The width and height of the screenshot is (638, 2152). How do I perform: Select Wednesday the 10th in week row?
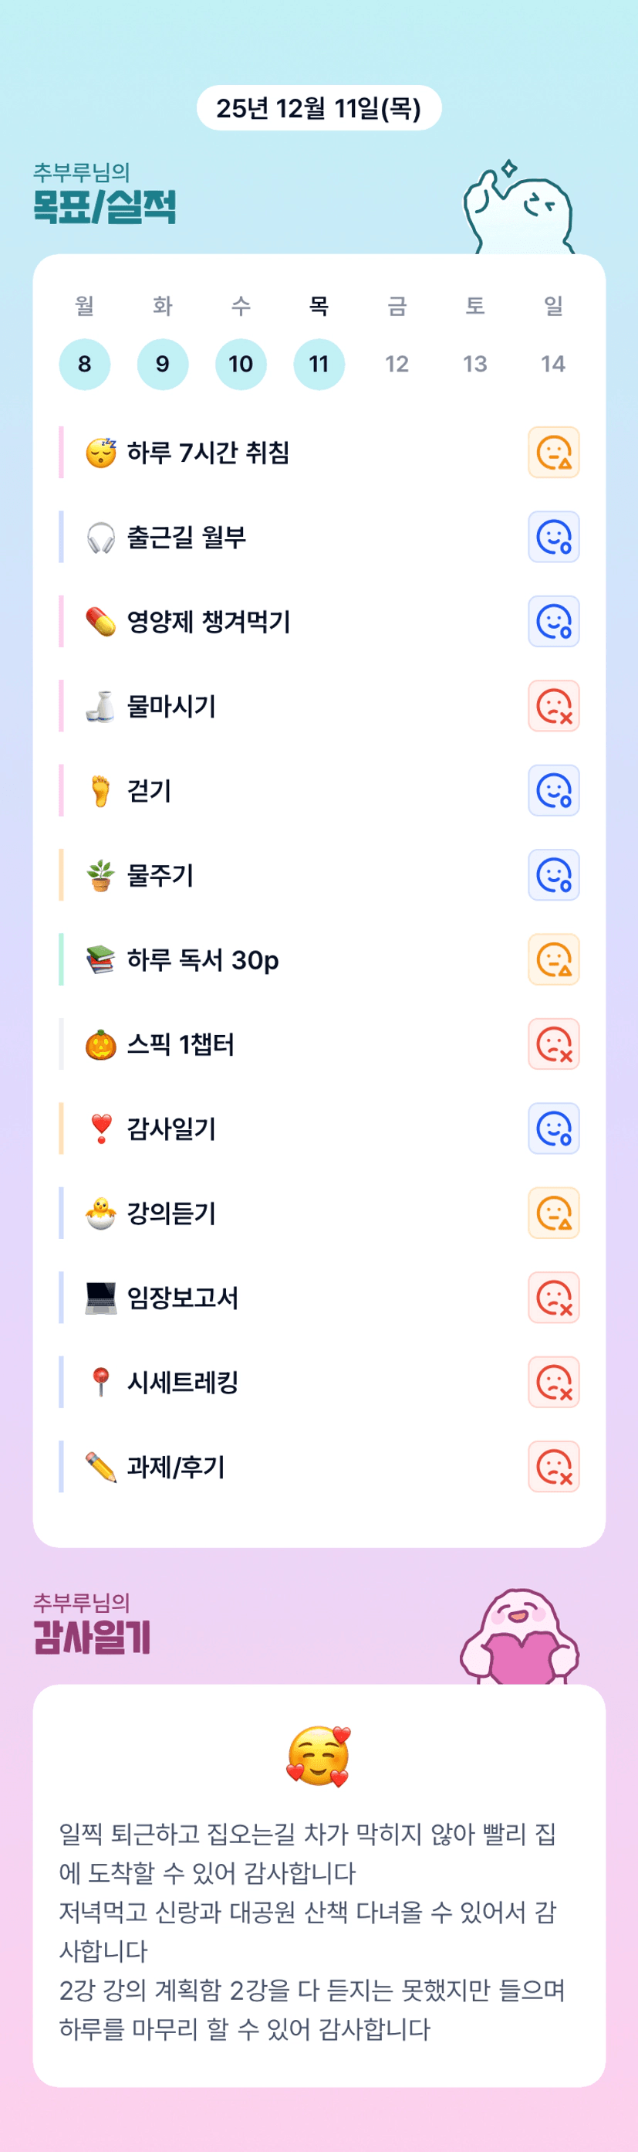(x=240, y=365)
